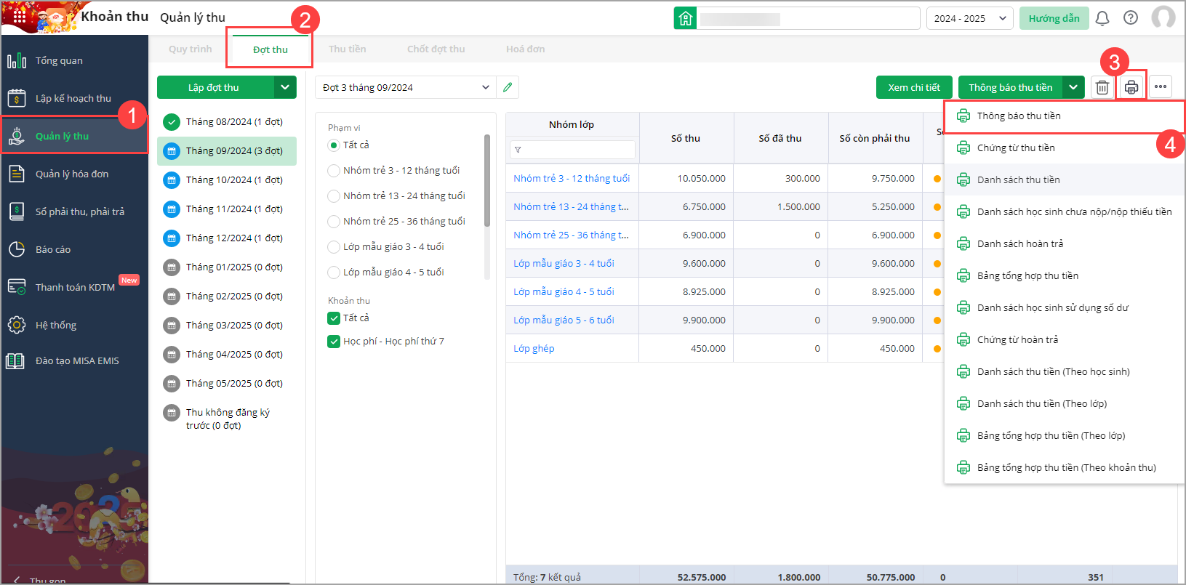The width and height of the screenshot is (1186, 585).
Task: Expand the Lập đợt thu dropdown arrow
Action: [x=285, y=87]
